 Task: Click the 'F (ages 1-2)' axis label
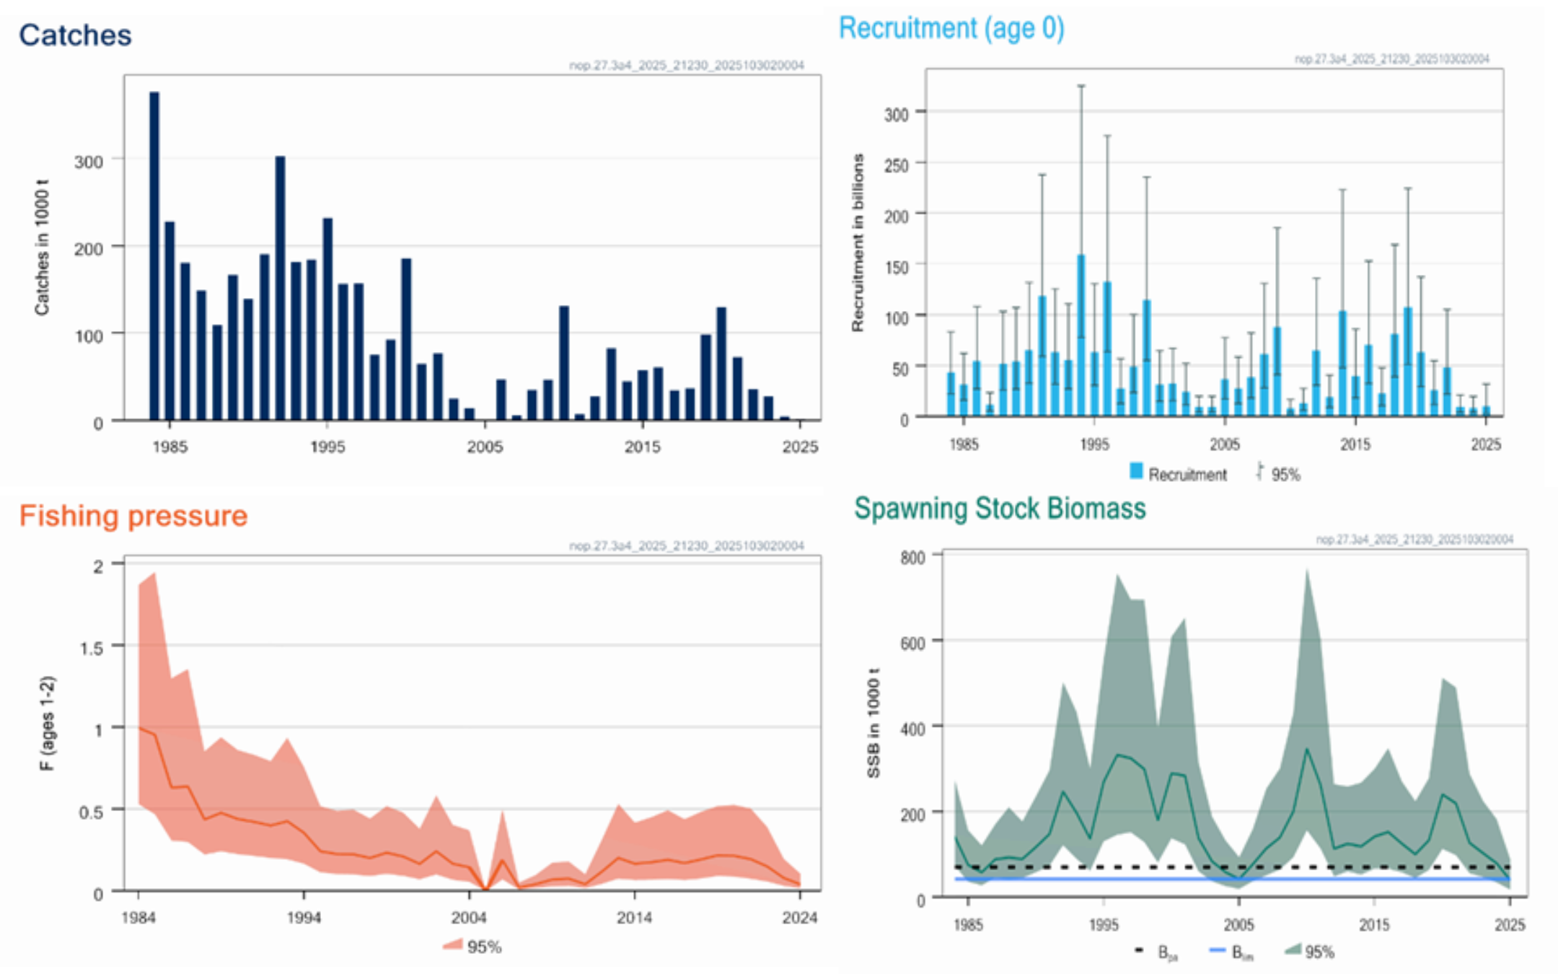(47, 723)
